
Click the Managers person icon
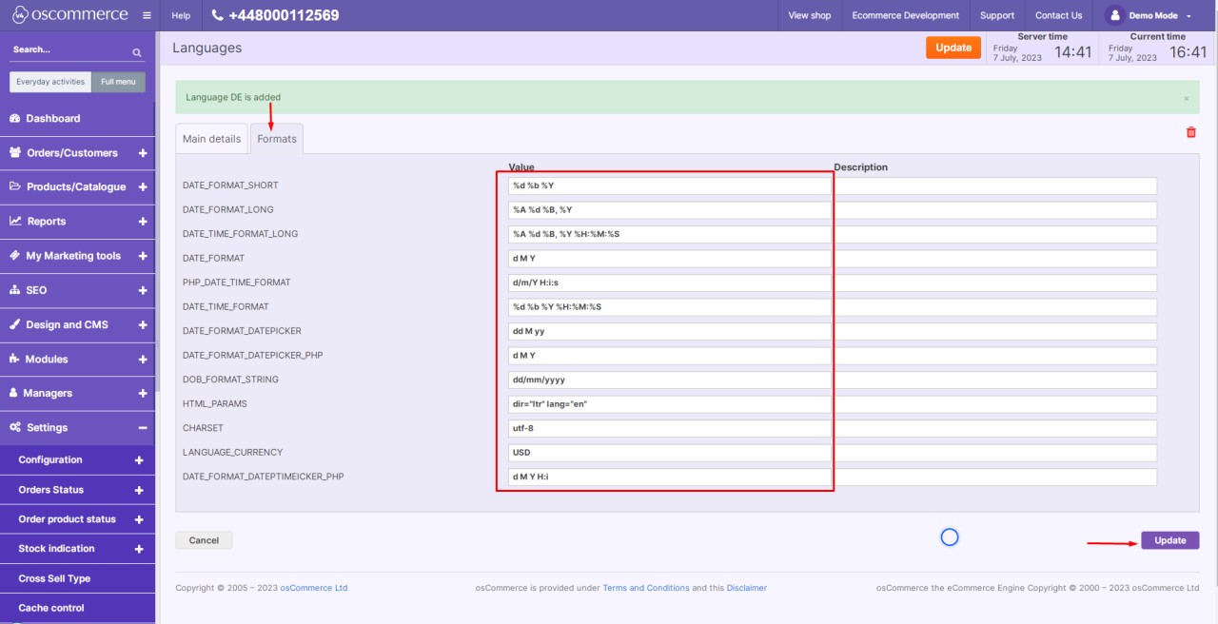click(x=13, y=393)
